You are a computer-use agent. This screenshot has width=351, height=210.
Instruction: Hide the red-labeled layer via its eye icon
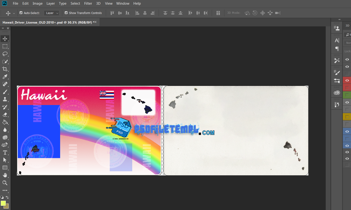tap(347, 80)
